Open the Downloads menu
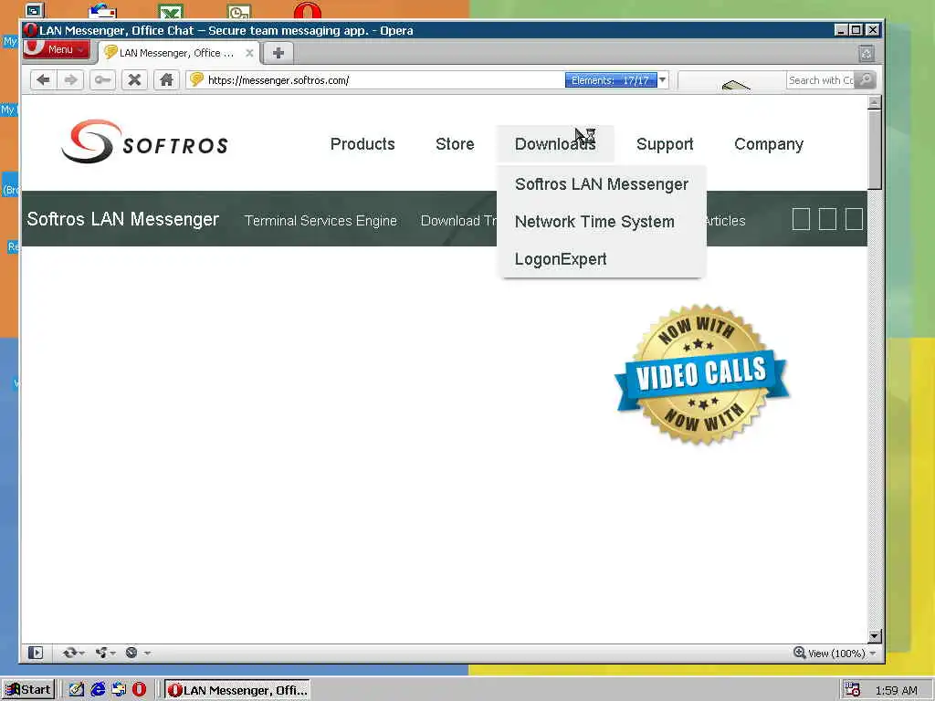The width and height of the screenshot is (935, 701). pos(555,144)
